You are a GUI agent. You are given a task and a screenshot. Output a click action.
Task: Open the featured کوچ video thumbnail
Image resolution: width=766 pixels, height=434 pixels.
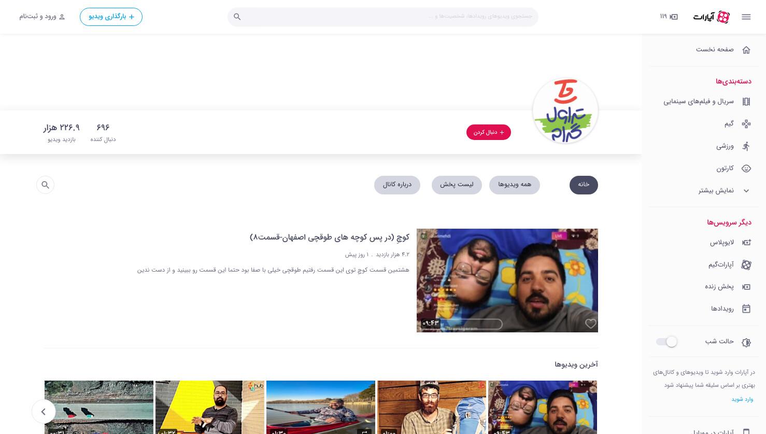pos(507,281)
